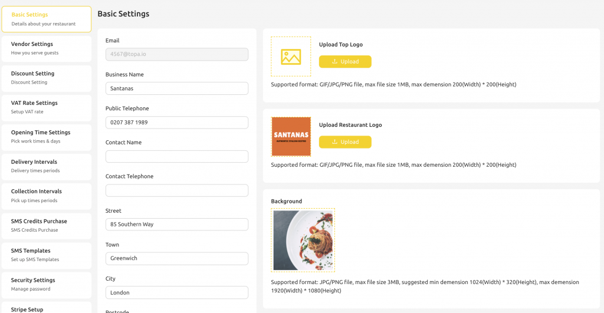
Task: Click the Contact Telephone input box
Action: (x=177, y=190)
